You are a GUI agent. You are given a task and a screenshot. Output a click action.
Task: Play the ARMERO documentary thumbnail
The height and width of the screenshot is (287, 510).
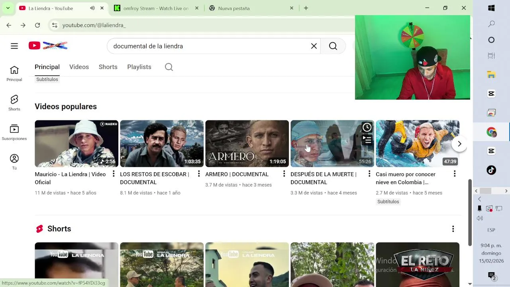pos(247,143)
